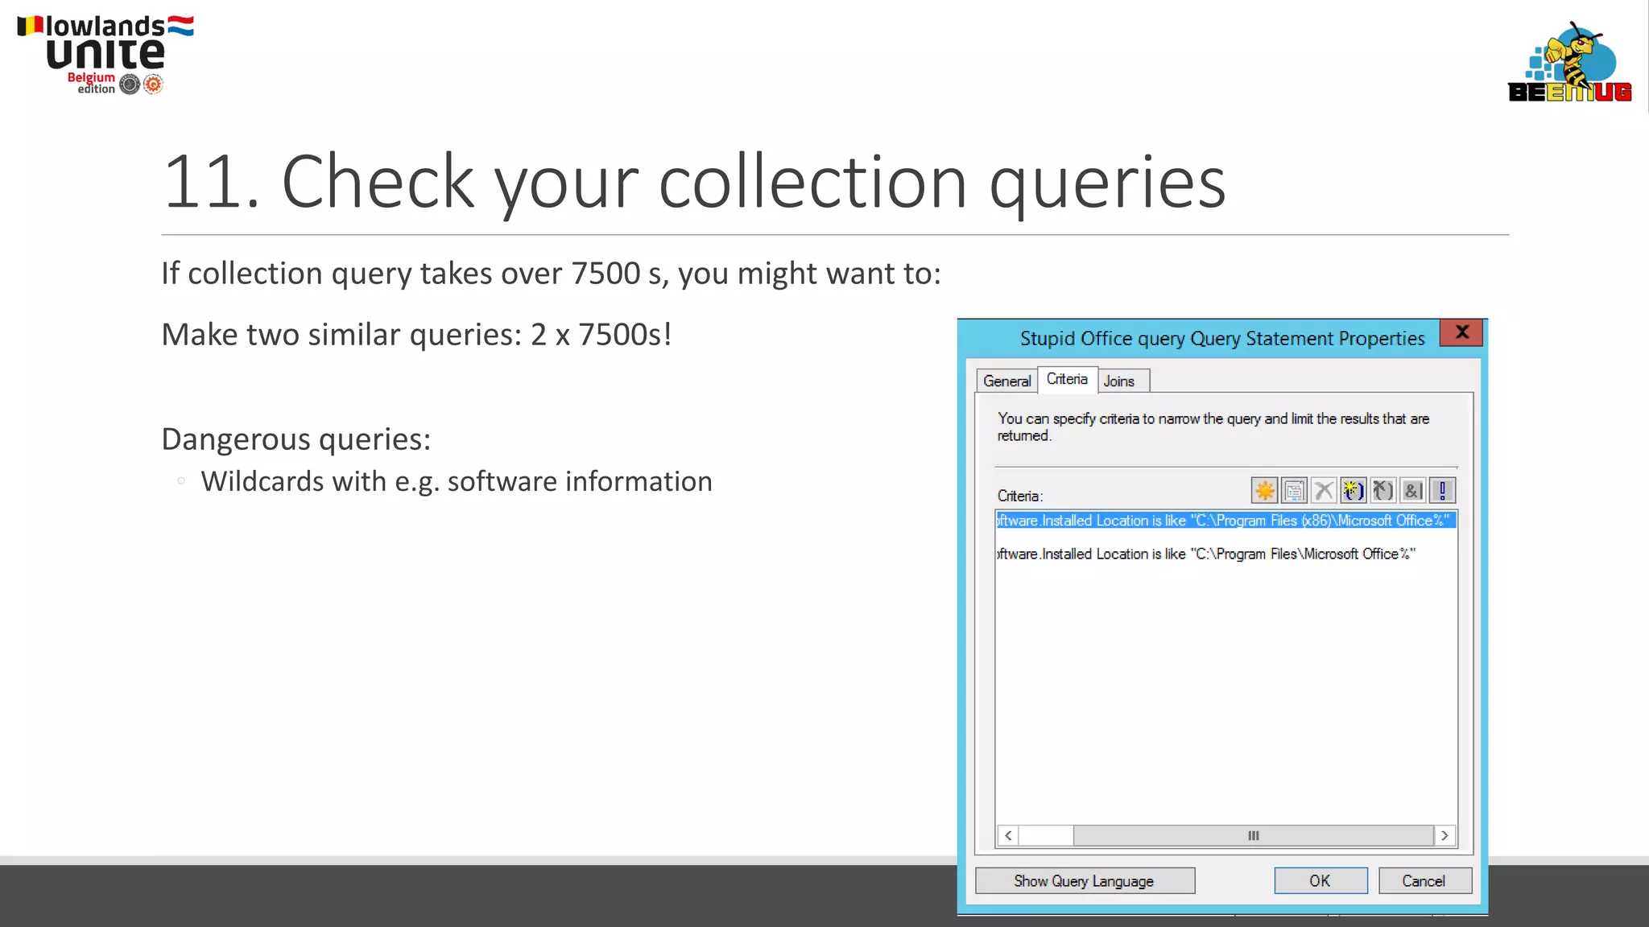The width and height of the screenshot is (1649, 927).
Task: Click the text Make two similar queries
Action: 416,335
